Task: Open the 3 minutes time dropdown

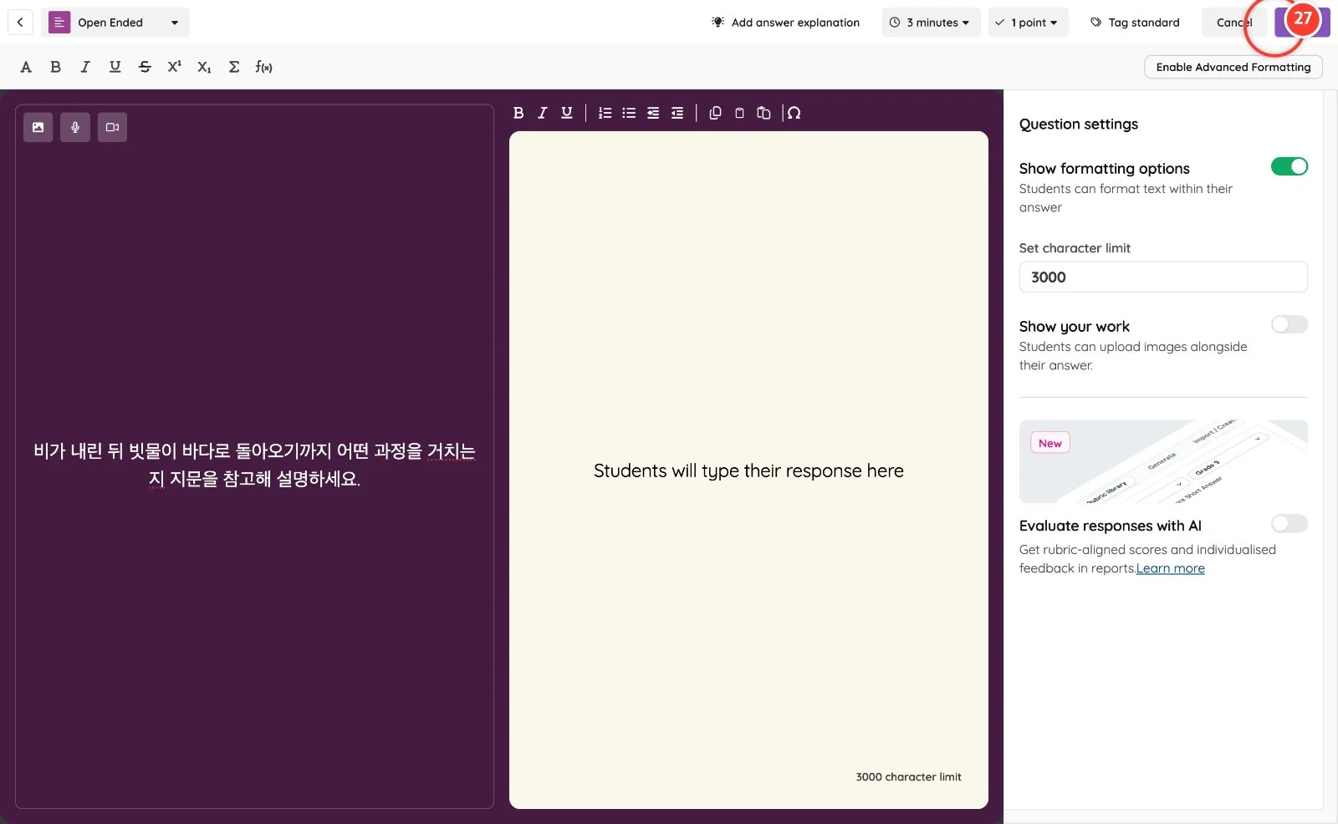Action: [x=931, y=23]
